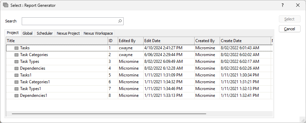The width and height of the screenshot is (306, 123).
Task: Click the Task Categories1 form icon
Action: click(16, 82)
